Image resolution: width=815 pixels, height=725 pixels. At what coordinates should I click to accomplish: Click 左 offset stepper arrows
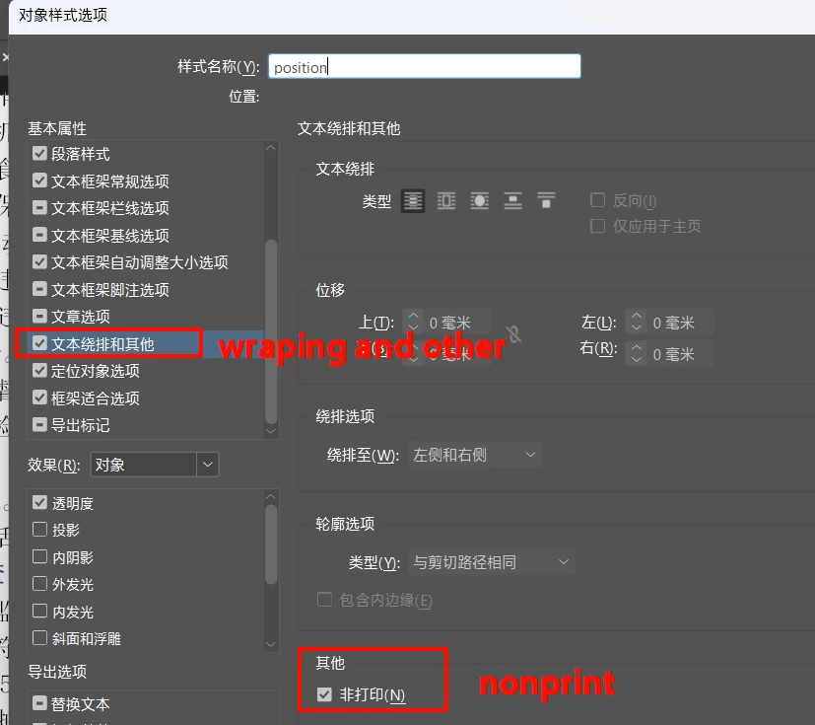[637, 322]
